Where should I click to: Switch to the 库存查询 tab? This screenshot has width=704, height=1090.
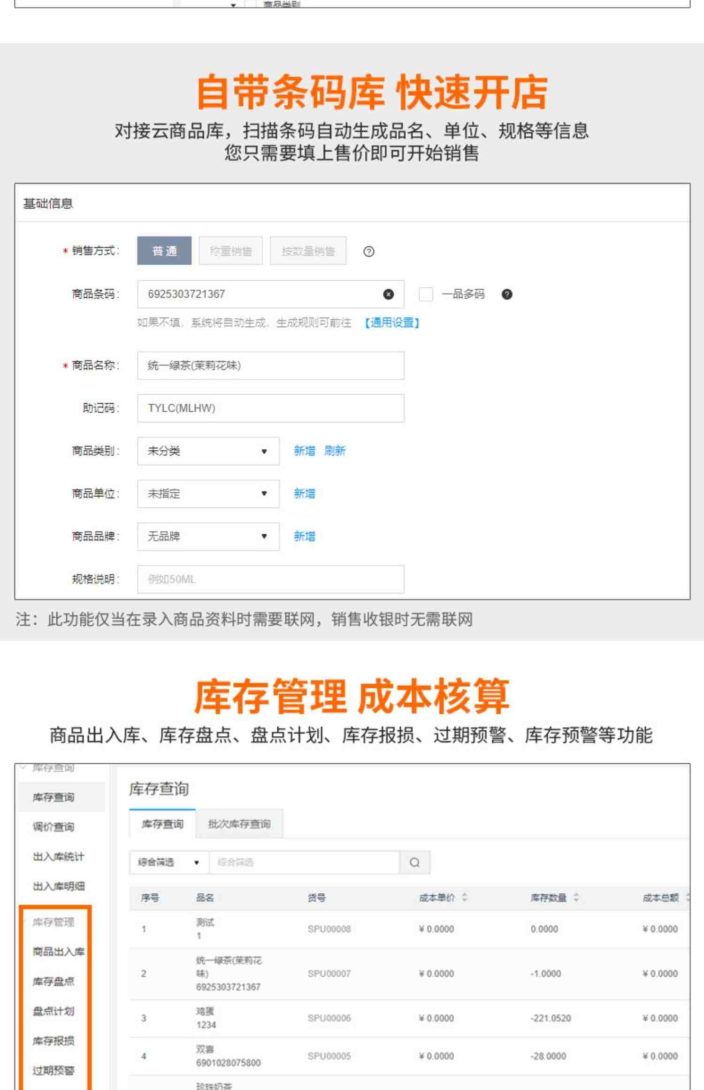pos(162,824)
